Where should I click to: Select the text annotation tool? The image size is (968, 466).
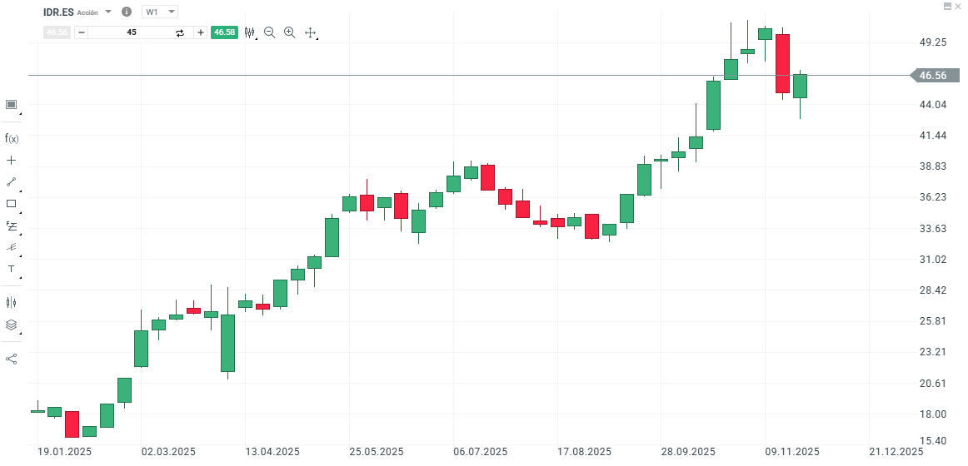(x=12, y=269)
